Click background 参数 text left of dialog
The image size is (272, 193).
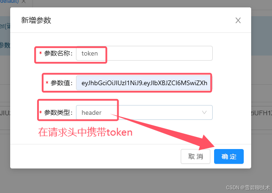(x=5, y=45)
